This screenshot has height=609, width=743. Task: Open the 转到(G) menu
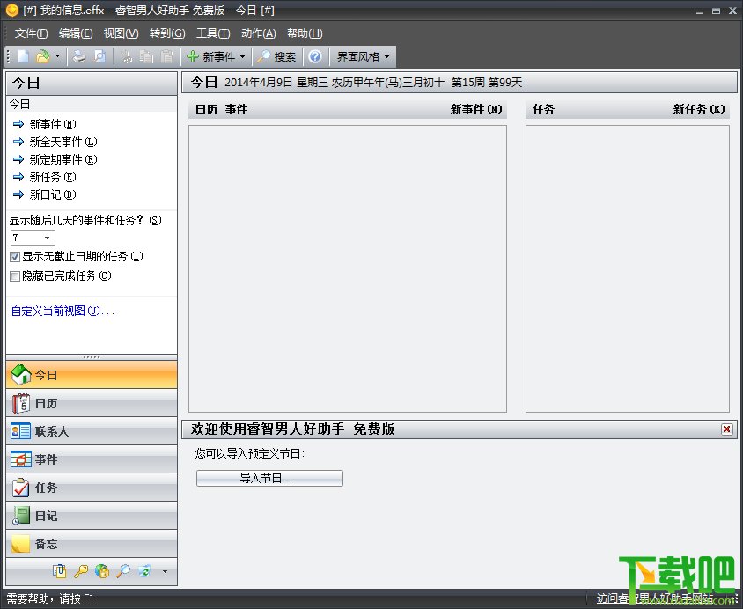[167, 33]
